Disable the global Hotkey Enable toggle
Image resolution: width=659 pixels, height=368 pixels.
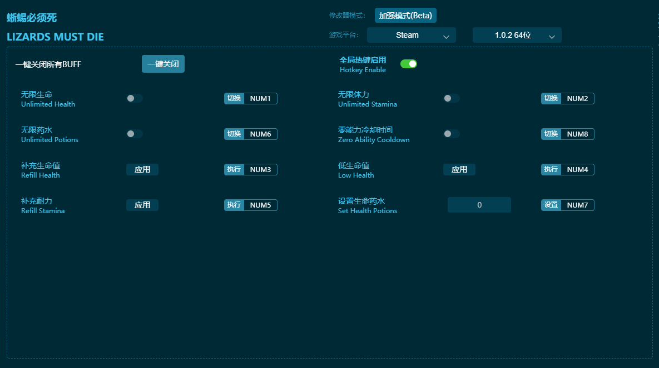coord(409,64)
